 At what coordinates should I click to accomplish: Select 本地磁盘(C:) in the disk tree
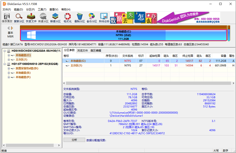pyautogui.click(x=23, y=55)
